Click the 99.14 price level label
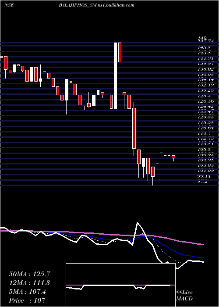The width and height of the screenshot is (219, 307). click(x=205, y=176)
